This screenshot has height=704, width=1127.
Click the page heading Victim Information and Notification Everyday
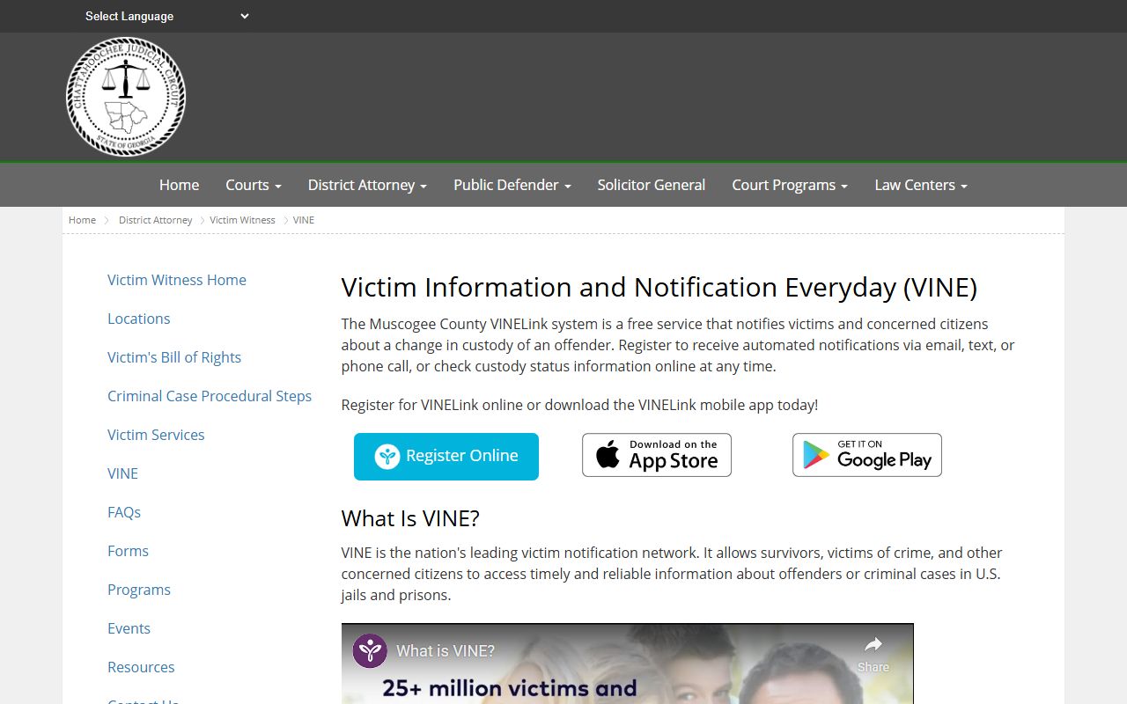(x=659, y=288)
